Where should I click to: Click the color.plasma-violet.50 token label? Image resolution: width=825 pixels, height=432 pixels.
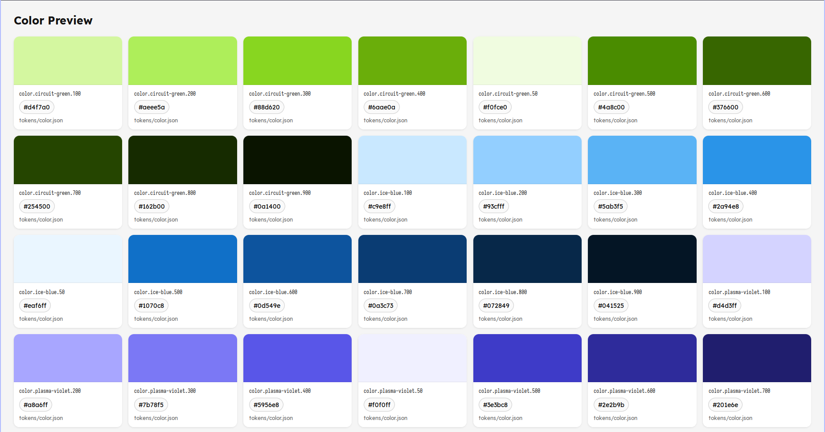[x=393, y=391]
